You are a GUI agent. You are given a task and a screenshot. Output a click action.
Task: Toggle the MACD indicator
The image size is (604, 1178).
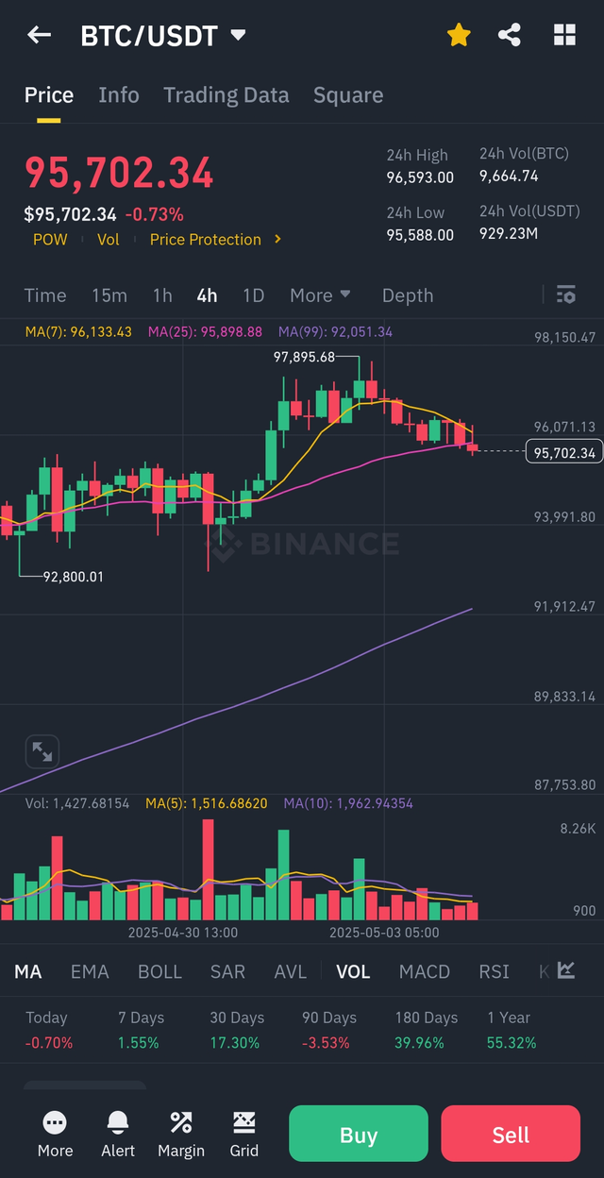click(x=425, y=971)
